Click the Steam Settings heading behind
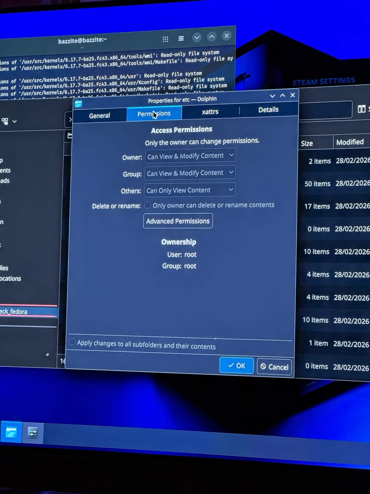 [x=324, y=81]
